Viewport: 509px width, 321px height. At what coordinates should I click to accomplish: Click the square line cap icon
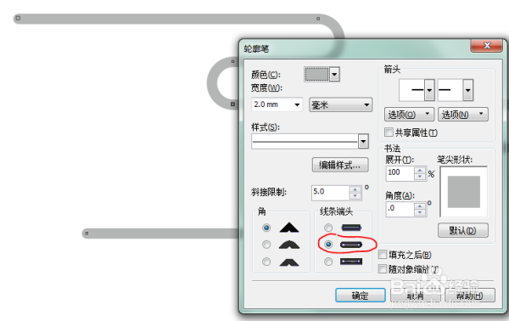[x=351, y=228]
